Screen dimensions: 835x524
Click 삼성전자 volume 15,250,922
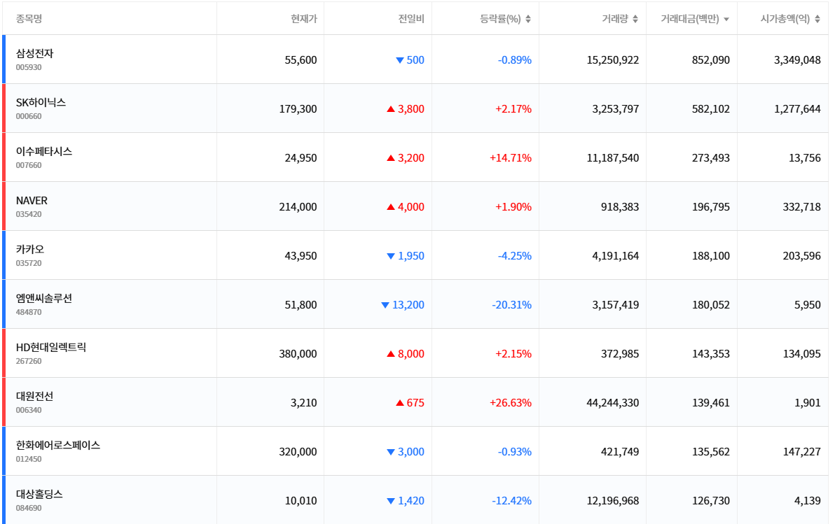pyautogui.click(x=613, y=60)
